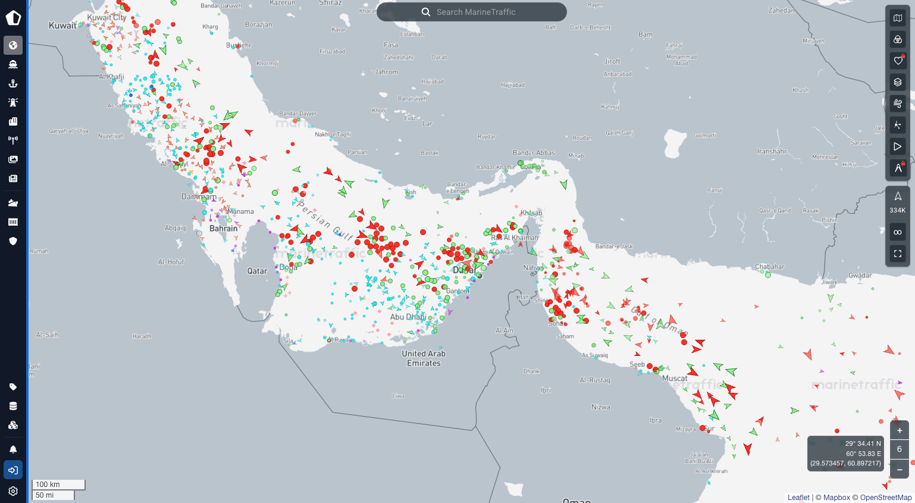
Task: Open the News icon in sidebar
Action: click(13, 179)
